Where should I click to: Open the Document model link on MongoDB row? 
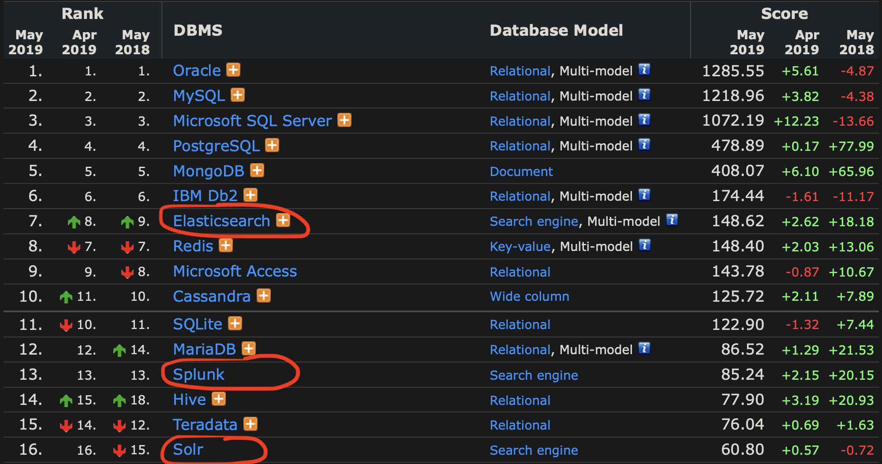point(521,171)
